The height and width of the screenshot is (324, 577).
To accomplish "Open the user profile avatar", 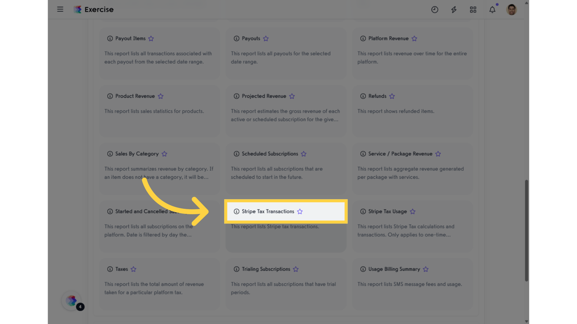I will [x=512, y=9].
